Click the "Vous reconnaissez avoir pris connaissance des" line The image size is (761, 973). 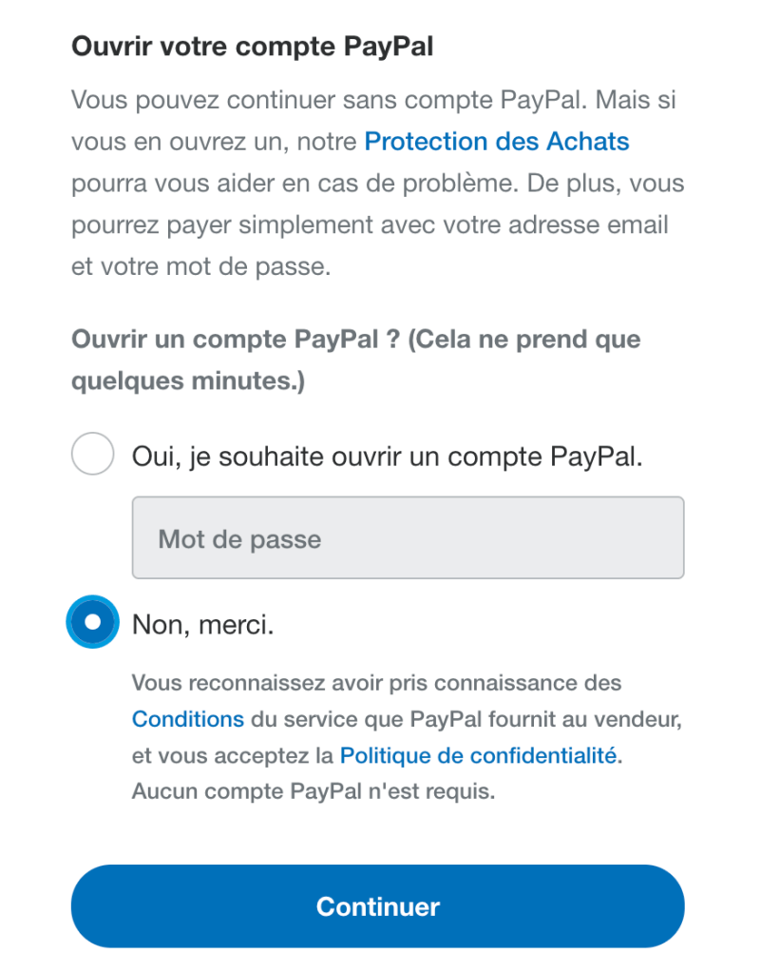(376, 682)
